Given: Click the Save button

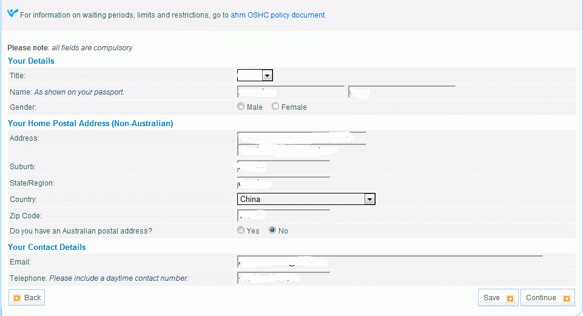Looking at the screenshot, I should tap(497, 298).
